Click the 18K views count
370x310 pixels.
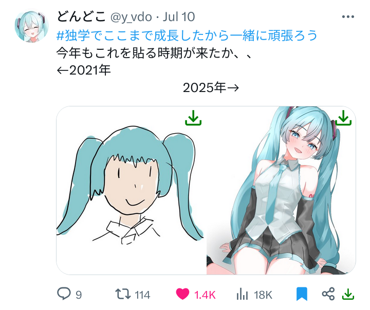tap(263, 295)
